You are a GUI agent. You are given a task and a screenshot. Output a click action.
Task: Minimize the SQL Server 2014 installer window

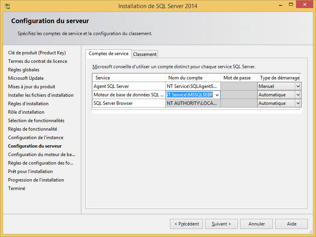click(x=280, y=5)
